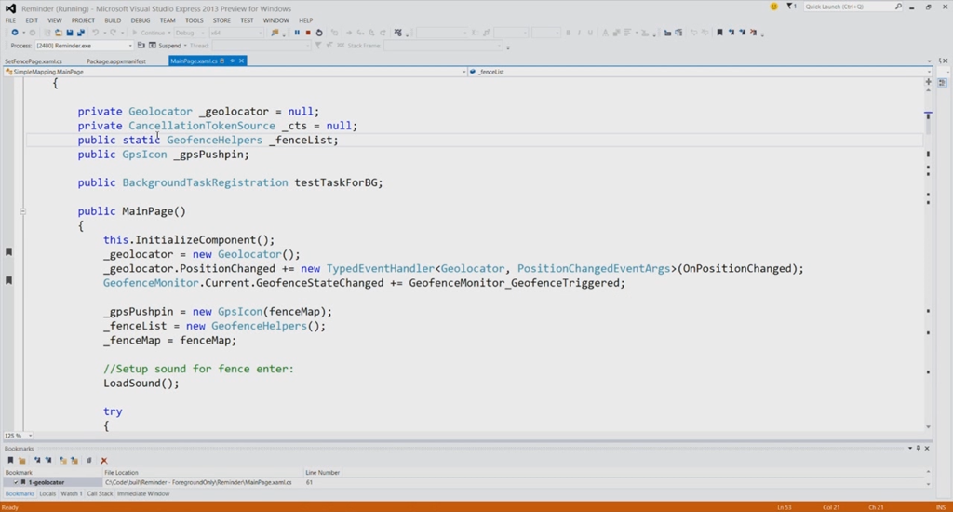
Task: Click the Save All toolbar icon
Action: [x=80, y=33]
